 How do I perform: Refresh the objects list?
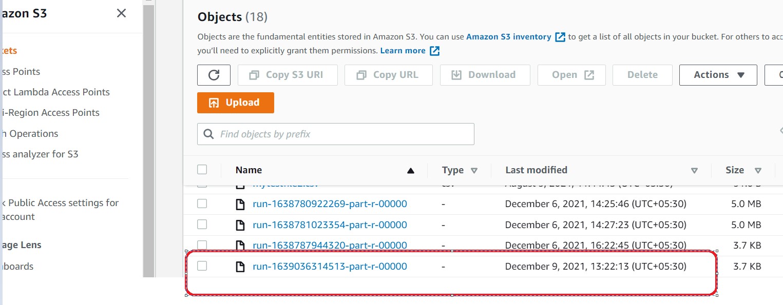click(x=214, y=75)
